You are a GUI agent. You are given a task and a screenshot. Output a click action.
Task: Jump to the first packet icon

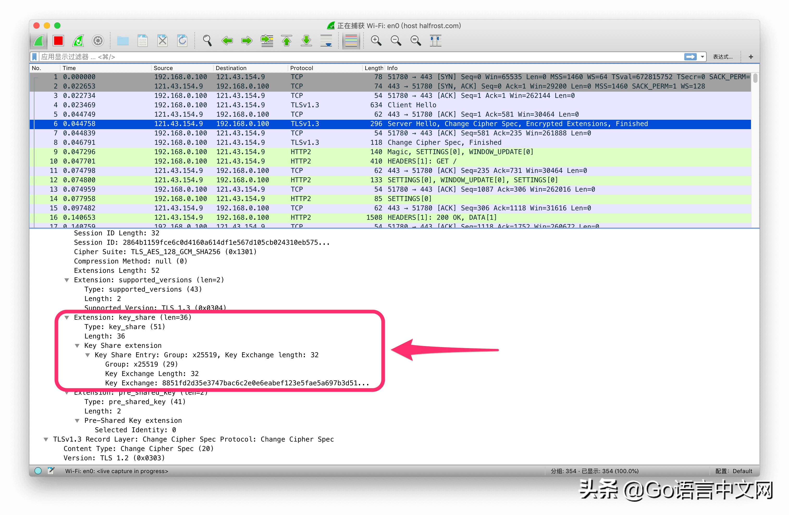click(x=287, y=41)
